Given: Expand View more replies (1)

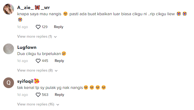Looking at the screenshot, I should click(x=37, y=37).
